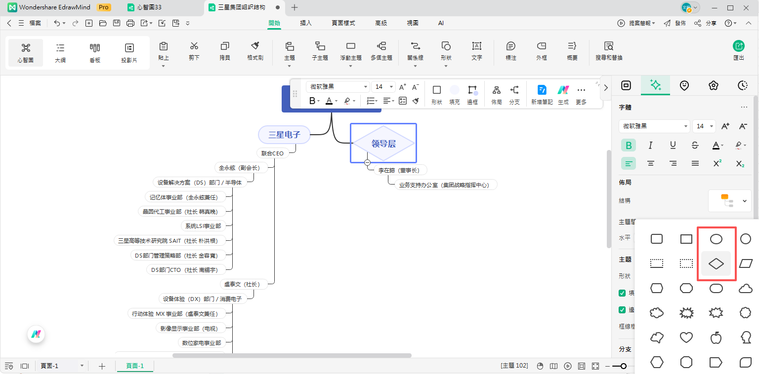Open the 投影片 (Slides) mode
Viewport: 759px width, 374px height.
pyautogui.click(x=129, y=52)
